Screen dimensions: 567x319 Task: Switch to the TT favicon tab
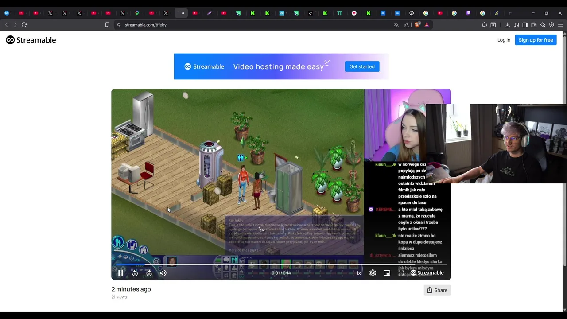click(x=339, y=13)
